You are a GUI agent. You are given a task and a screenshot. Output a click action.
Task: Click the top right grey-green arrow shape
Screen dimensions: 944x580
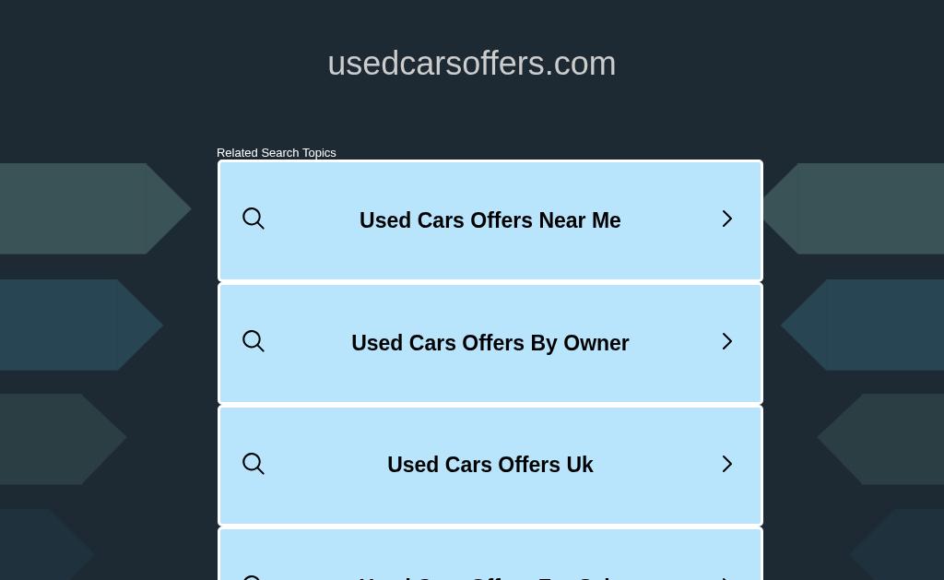point(854,208)
